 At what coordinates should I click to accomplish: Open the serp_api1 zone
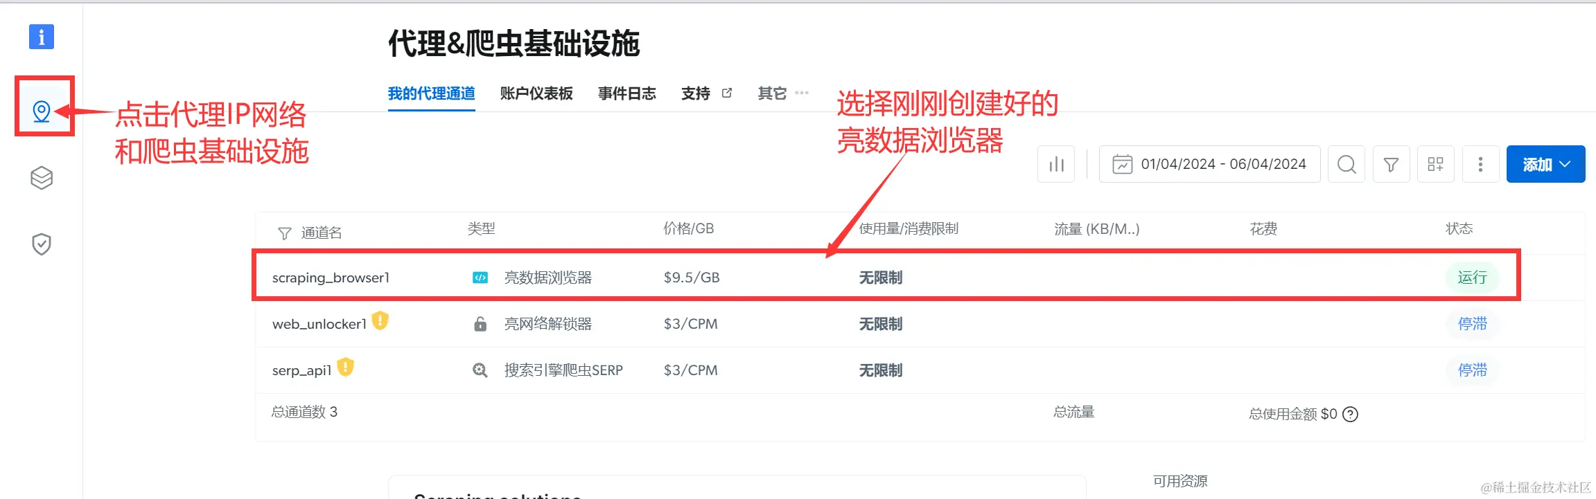[x=301, y=370]
